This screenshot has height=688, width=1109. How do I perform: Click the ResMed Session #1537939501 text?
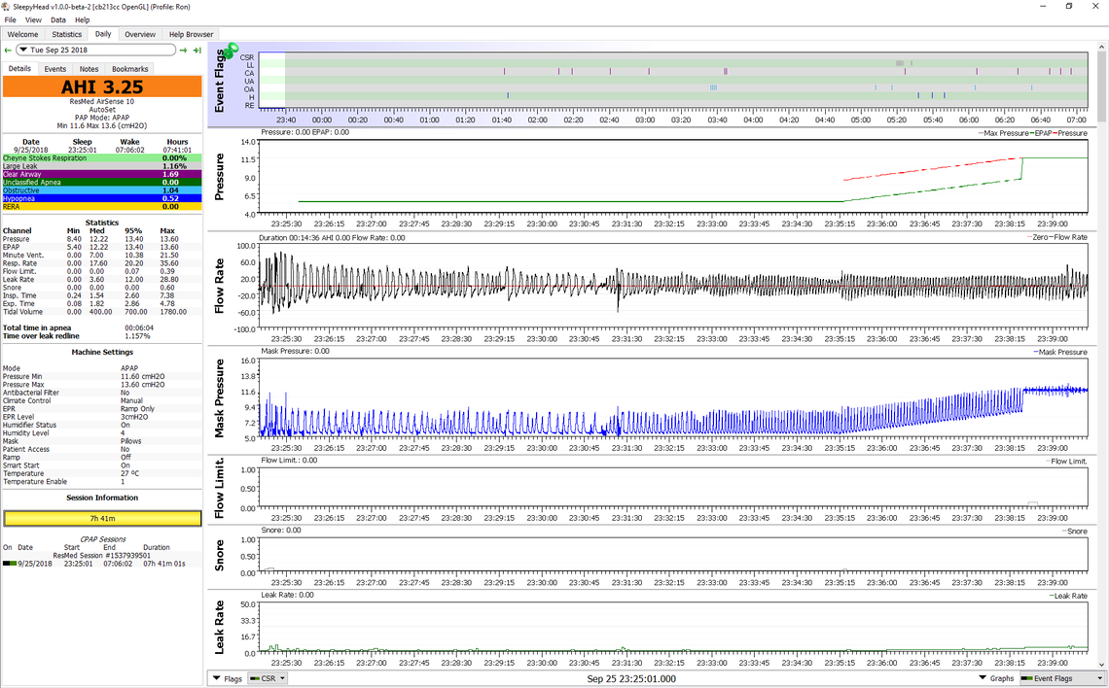click(x=102, y=556)
